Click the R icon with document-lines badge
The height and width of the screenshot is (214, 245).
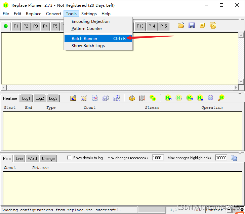click(x=190, y=98)
